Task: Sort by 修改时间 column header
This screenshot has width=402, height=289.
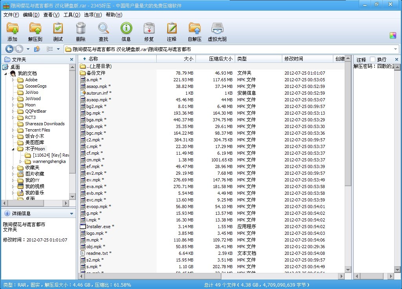Action: tap(307, 59)
